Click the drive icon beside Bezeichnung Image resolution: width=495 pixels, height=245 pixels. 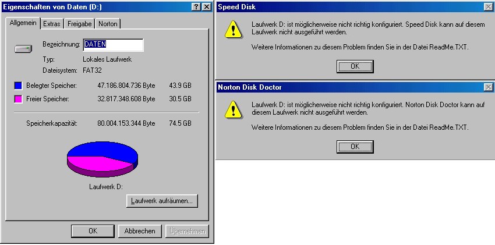pos(23,49)
